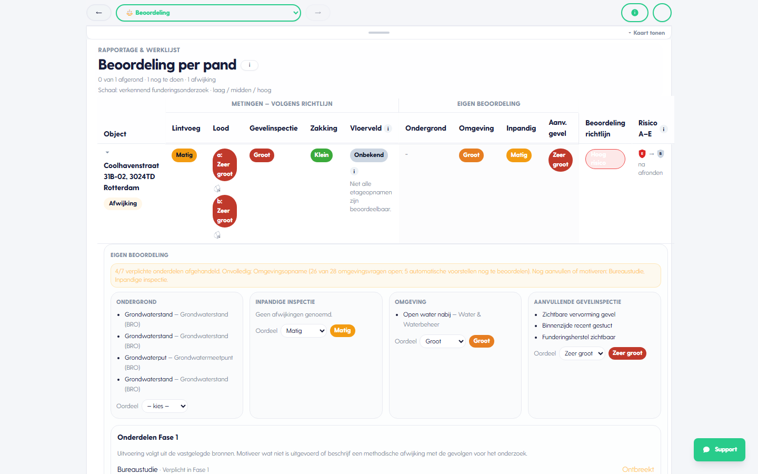758x474 pixels.
Task: Click the 'Open water nabij' item
Action: (427, 314)
